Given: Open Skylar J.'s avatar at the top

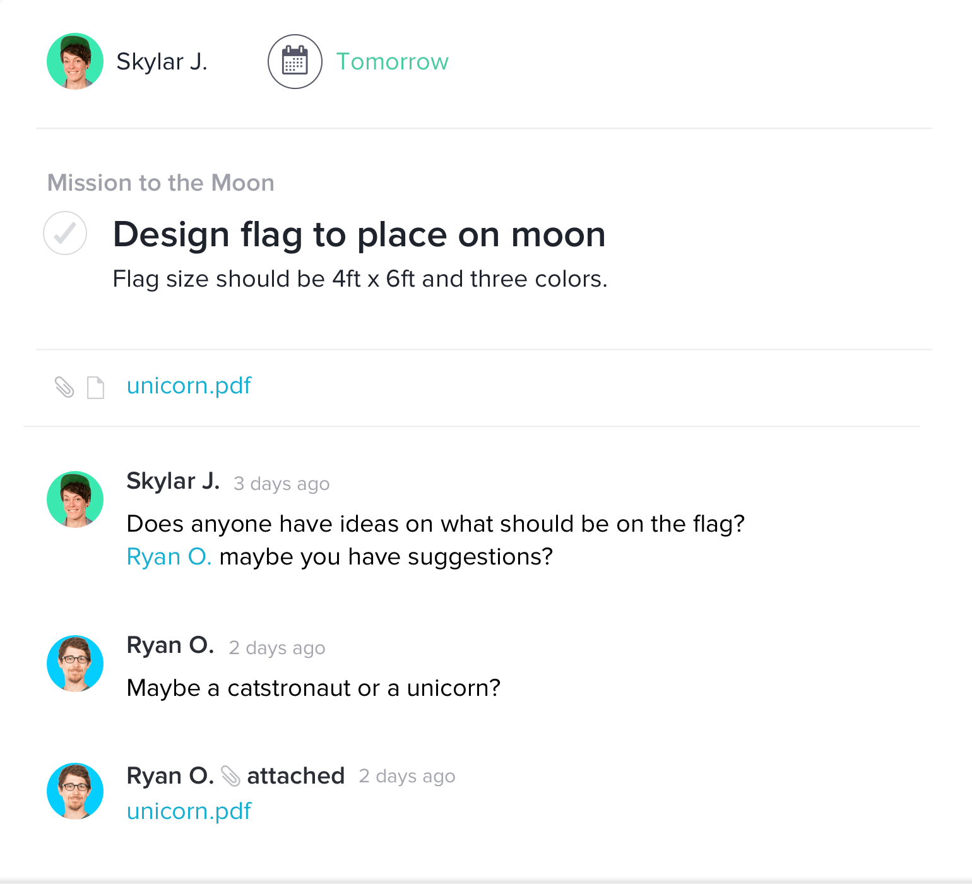Looking at the screenshot, I should tap(74, 61).
